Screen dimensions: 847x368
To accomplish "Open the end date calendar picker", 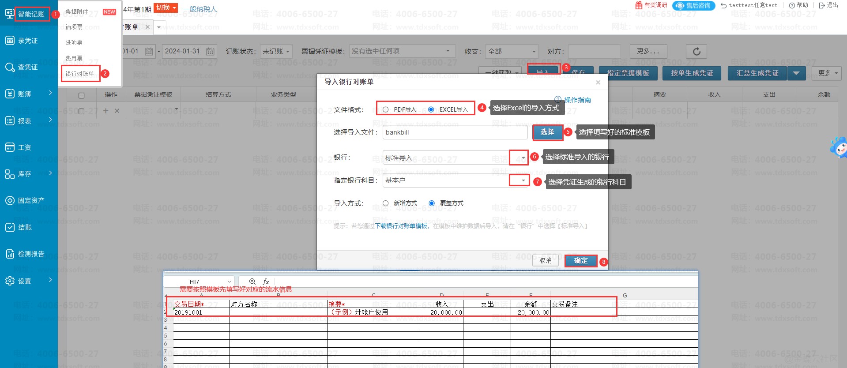I will (211, 52).
